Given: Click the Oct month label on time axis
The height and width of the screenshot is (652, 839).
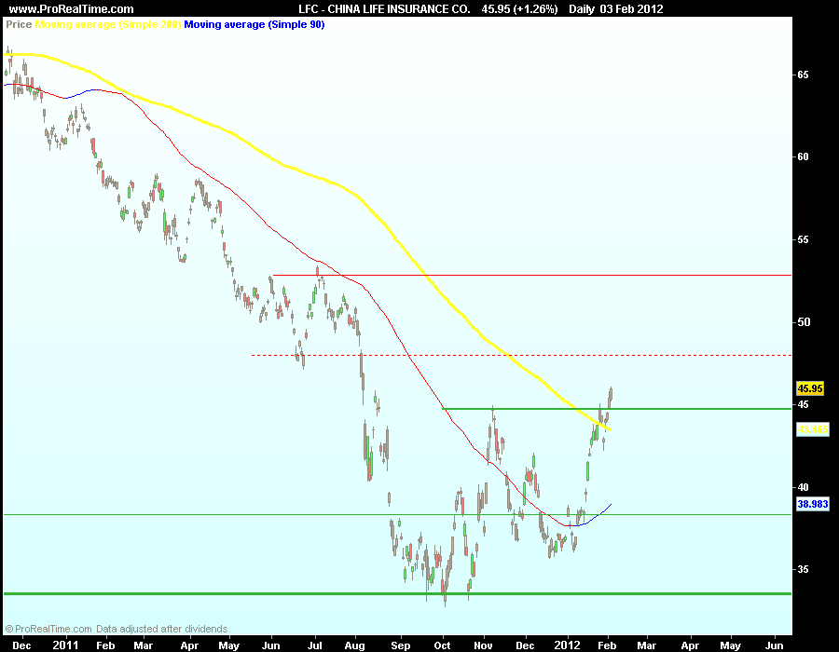Looking at the screenshot, I should [x=442, y=645].
